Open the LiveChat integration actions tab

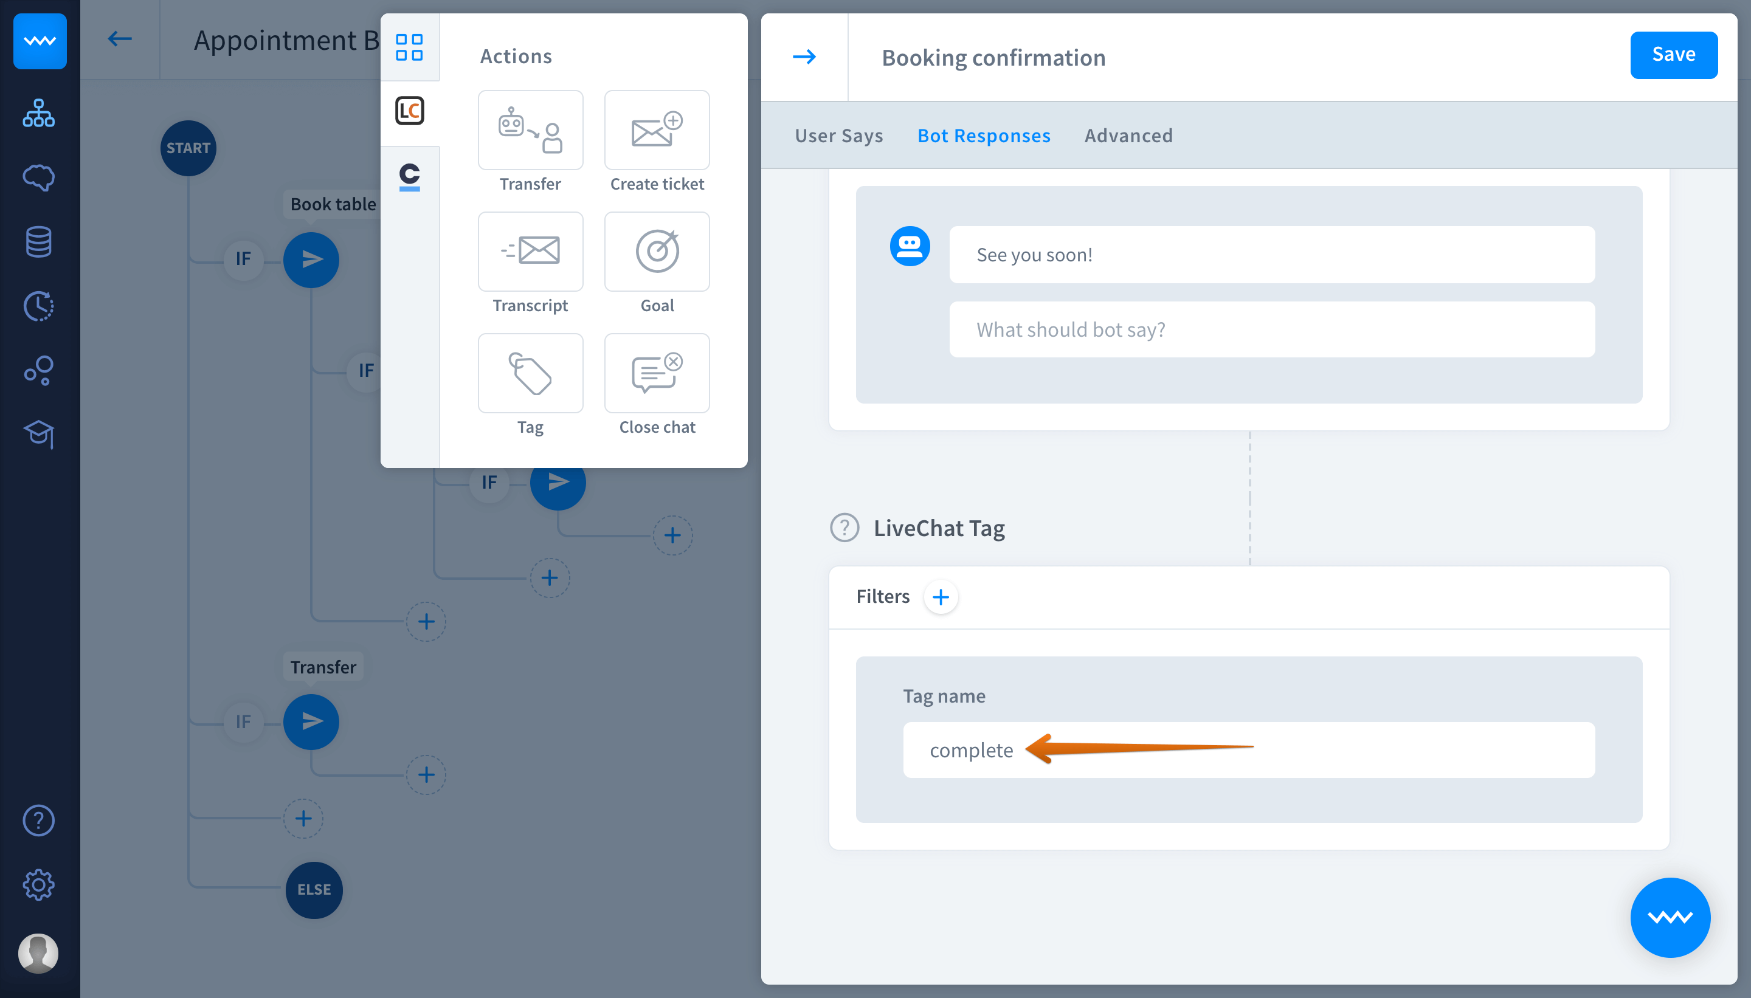click(x=409, y=111)
